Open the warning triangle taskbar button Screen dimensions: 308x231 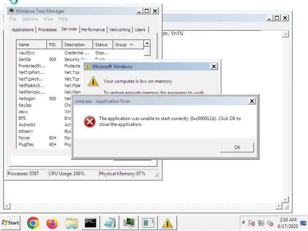click(167, 223)
